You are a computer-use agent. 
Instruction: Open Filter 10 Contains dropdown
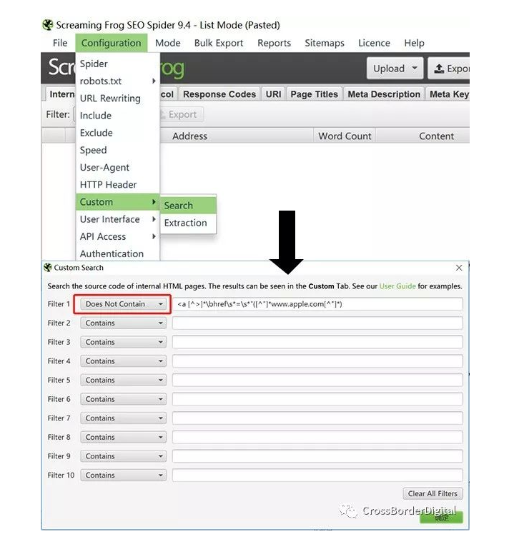pos(123,475)
